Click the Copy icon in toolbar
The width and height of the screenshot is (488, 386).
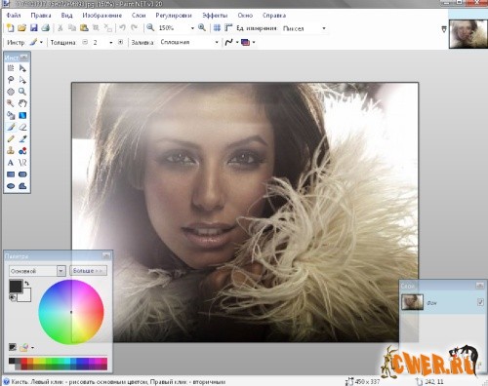(x=72, y=28)
